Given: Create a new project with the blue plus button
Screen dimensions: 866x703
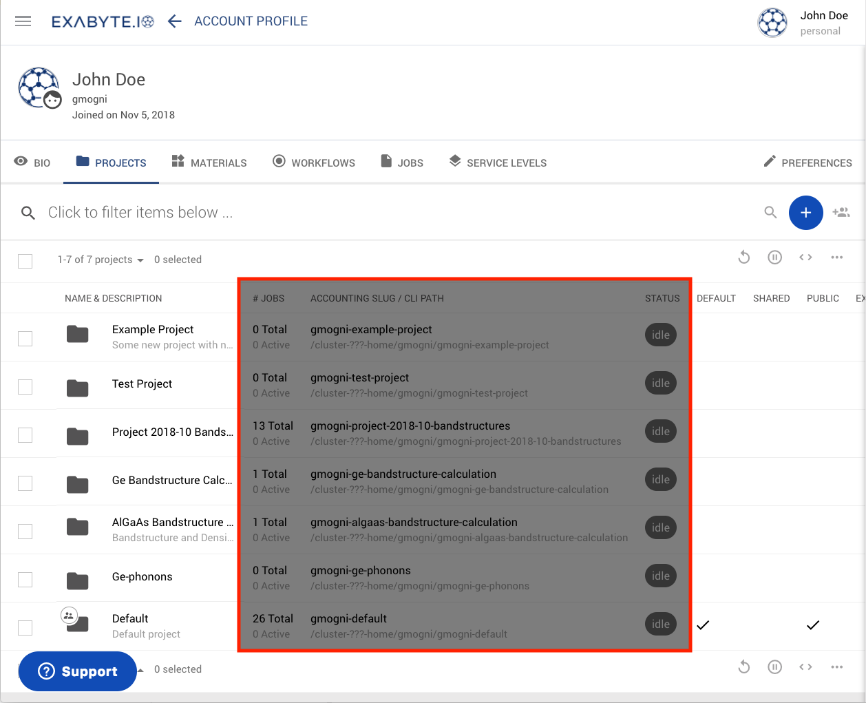Looking at the screenshot, I should pos(806,213).
